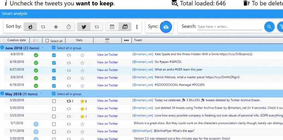Check the @AirlineFlyer tweet checkbox
This screenshot has width=283, height=140.
point(54,132)
